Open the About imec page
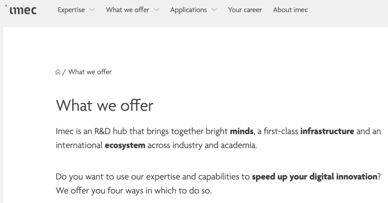The width and height of the screenshot is (388, 203). pyautogui.click(x=290, y=10)
